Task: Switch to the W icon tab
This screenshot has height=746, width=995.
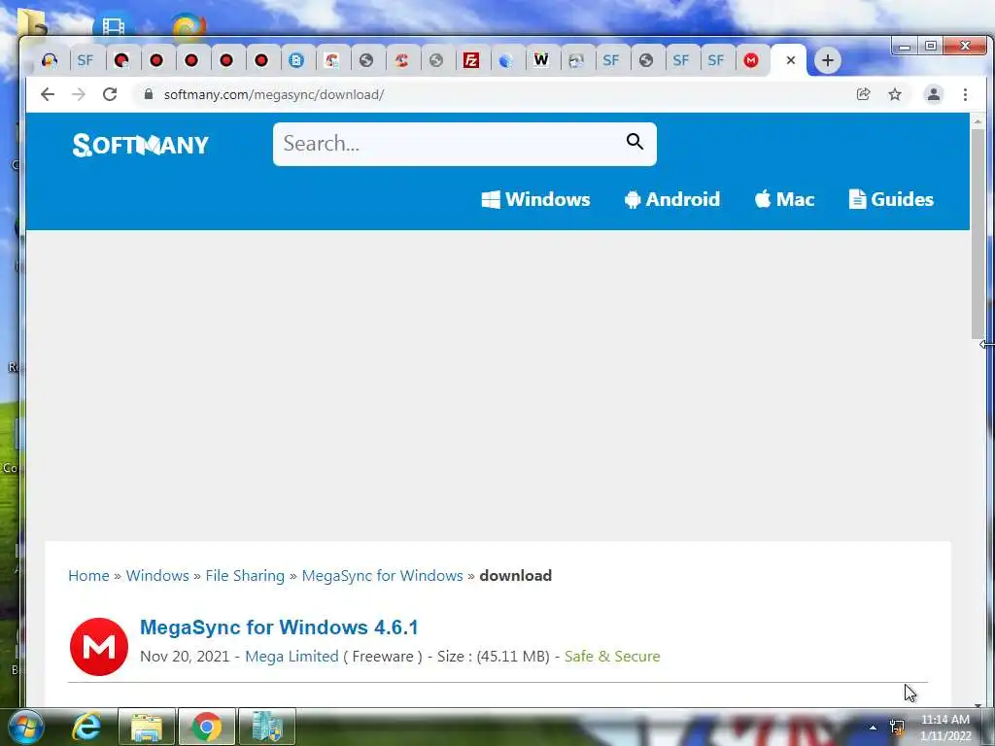Action: pyautogui.click(x=540, y=60)
